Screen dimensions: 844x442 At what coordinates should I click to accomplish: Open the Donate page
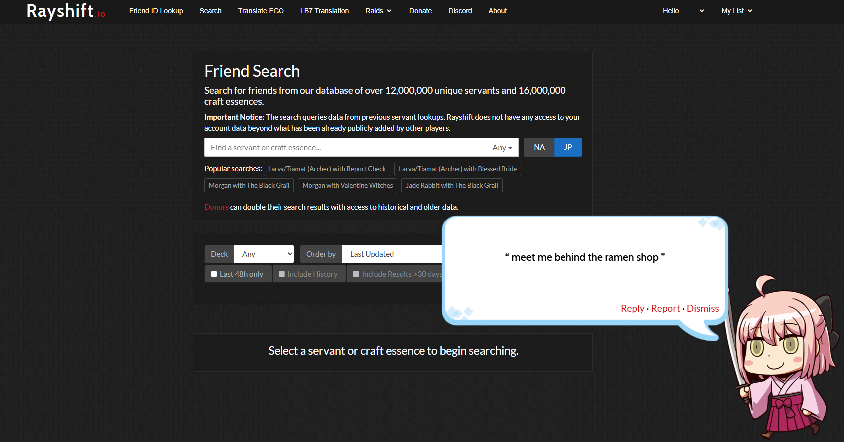click(420, 11)
